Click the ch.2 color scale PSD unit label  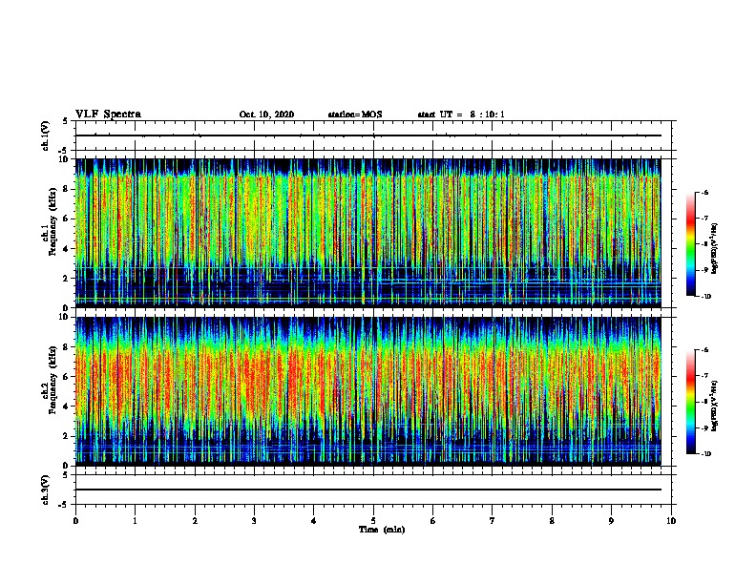click(715, 406)
